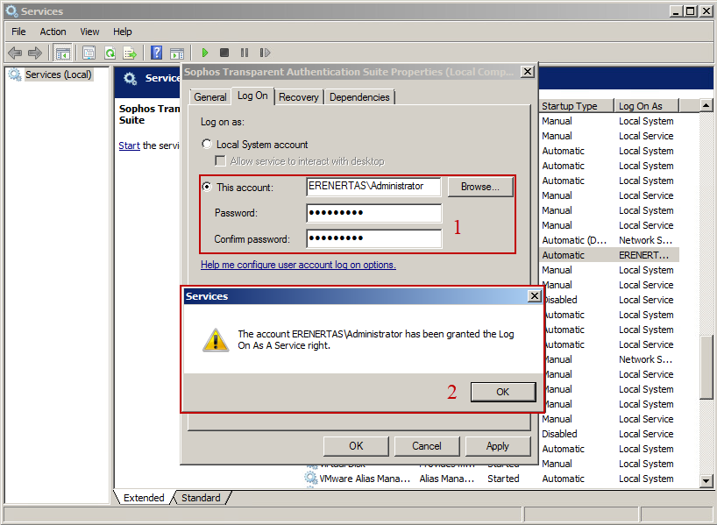This screenshot has width=717, height=525.
Task: Click the Started status in VMware Alias row
Action: [503, 479]
